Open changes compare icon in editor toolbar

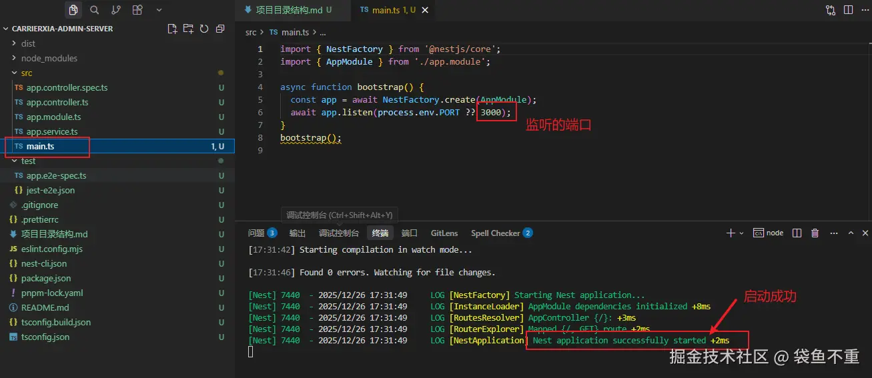click(831, 10)
